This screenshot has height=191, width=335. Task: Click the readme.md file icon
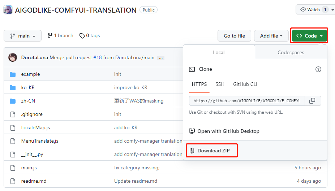coord(13,181)
